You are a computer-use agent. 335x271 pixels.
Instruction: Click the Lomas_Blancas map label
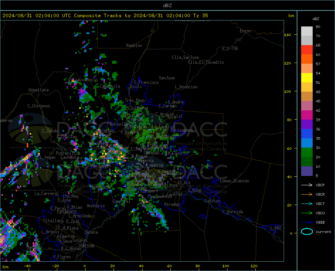234,181
